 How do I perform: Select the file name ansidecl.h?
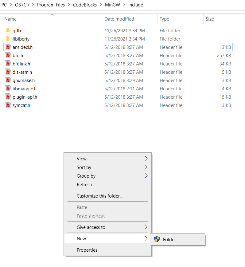(x=22, y=47)
